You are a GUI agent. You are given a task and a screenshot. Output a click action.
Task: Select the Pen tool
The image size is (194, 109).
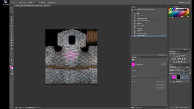[12, 49]
